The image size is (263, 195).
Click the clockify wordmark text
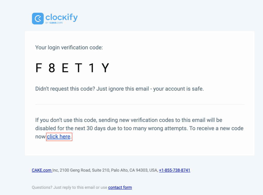[x=62, y=17]
